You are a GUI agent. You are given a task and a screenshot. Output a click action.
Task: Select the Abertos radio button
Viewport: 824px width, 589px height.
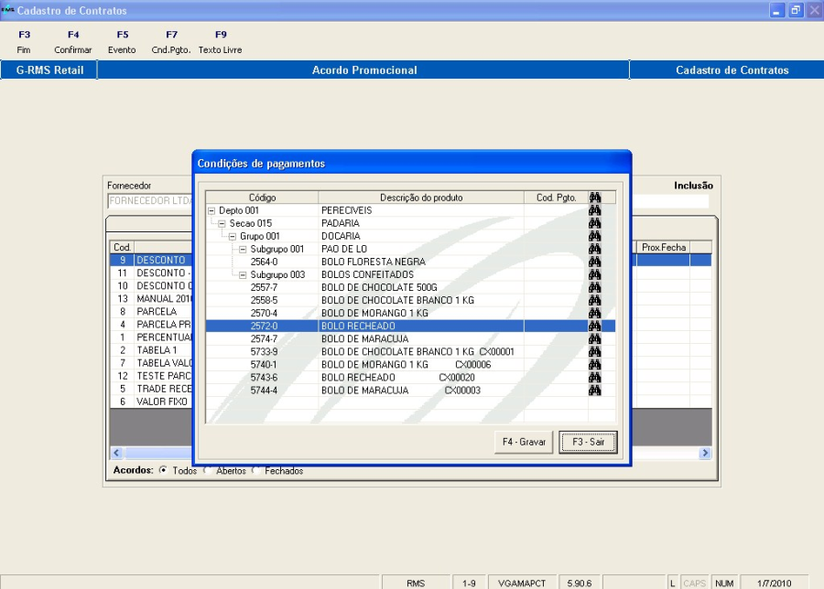[208, 470]
